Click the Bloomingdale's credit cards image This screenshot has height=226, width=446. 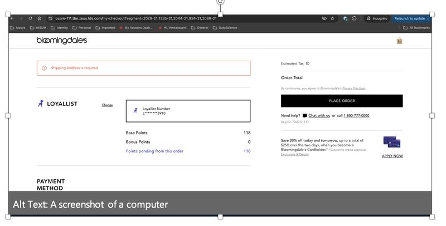(x=392, y=142)
